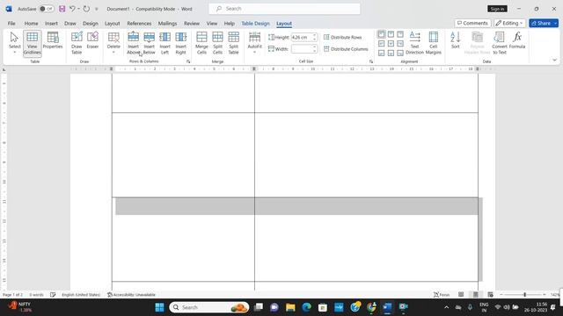Click Distribute Rows
The image size is (563, 316).
(342, 37)
